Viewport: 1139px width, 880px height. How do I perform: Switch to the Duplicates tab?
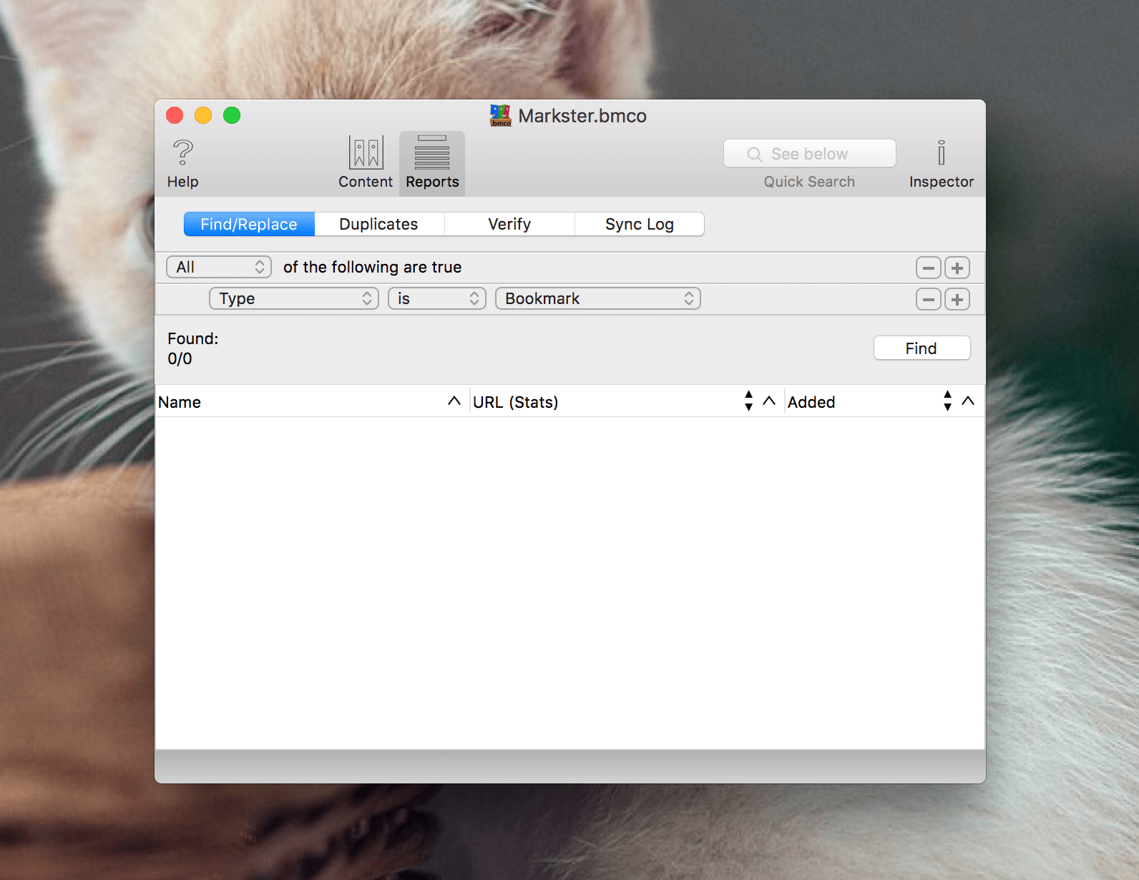(x=379, y=224)
